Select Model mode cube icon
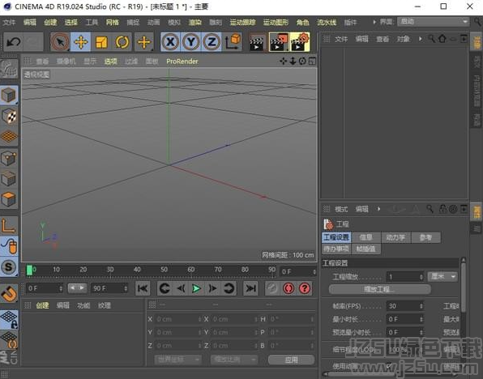This screenshot has width=483, height=379. coord(9,95)
